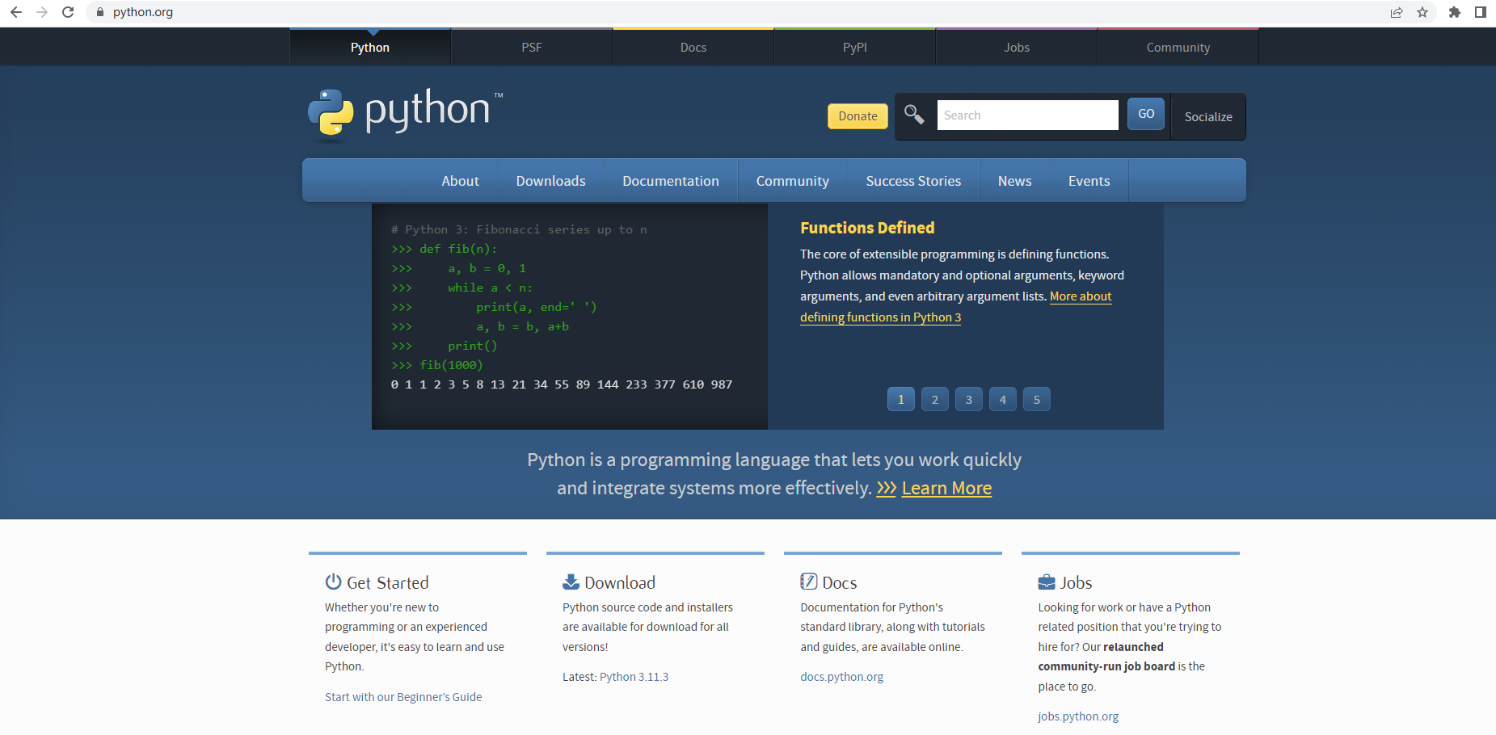Visit the docs.python.org link
This screenshot has height=735, width=1496.
842,677
